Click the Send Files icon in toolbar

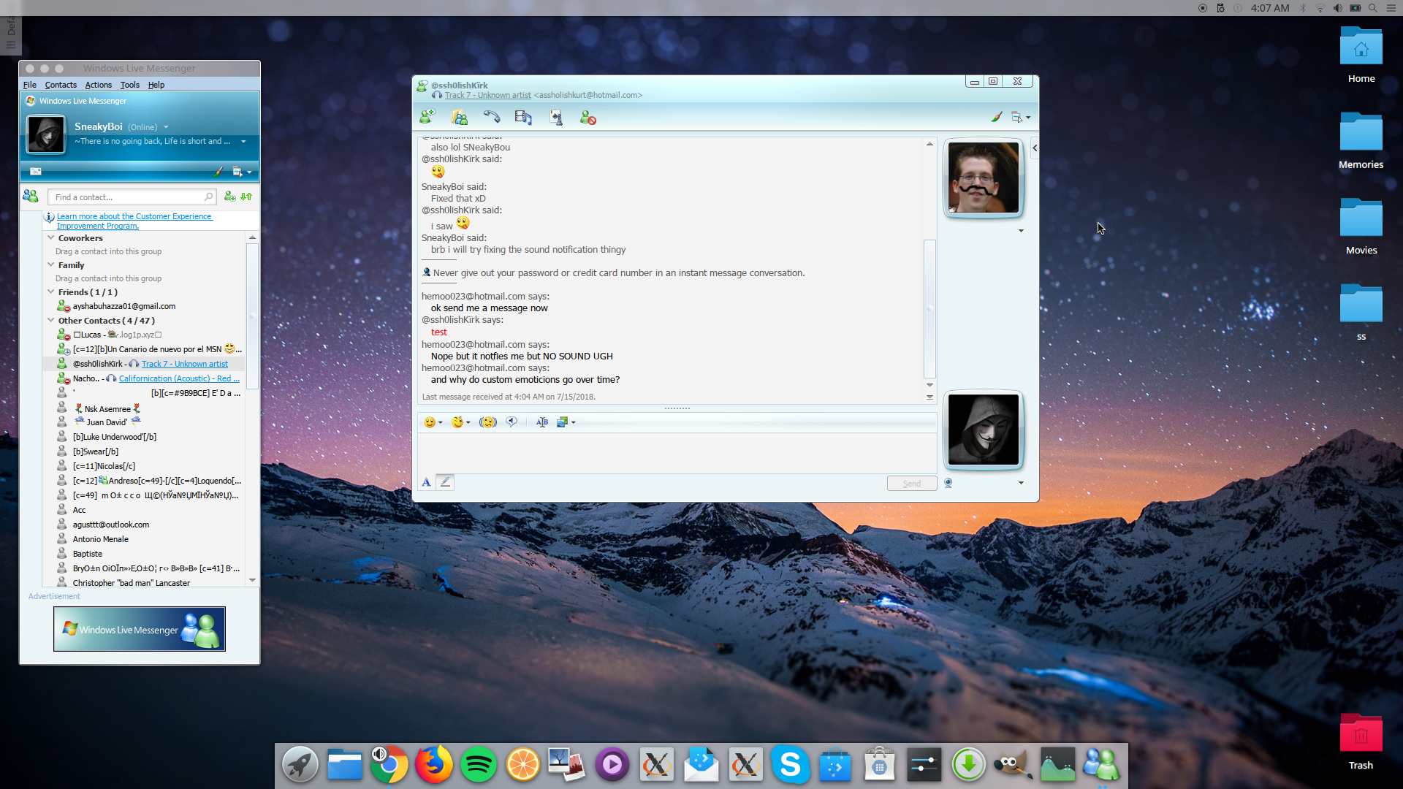tap(460, 118)
